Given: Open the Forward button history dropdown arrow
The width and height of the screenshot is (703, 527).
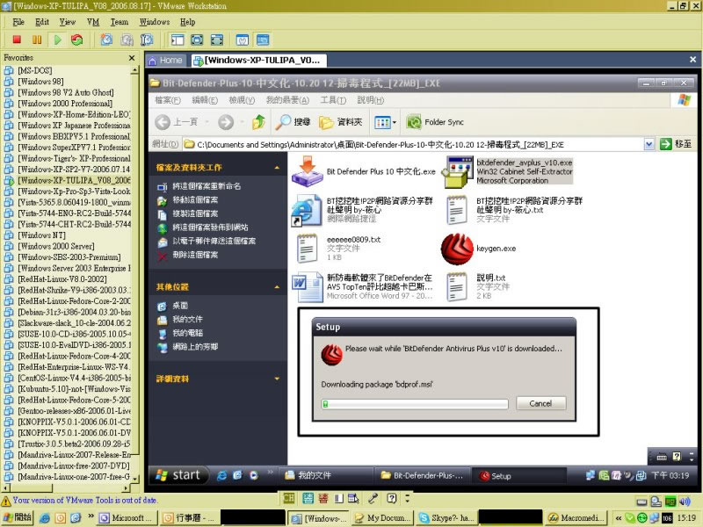Looking at the screenshot, I should tap(243, 122).
